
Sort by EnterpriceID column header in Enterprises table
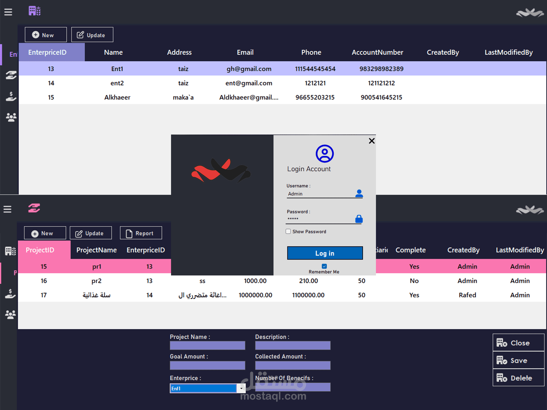tap(52, 52)
